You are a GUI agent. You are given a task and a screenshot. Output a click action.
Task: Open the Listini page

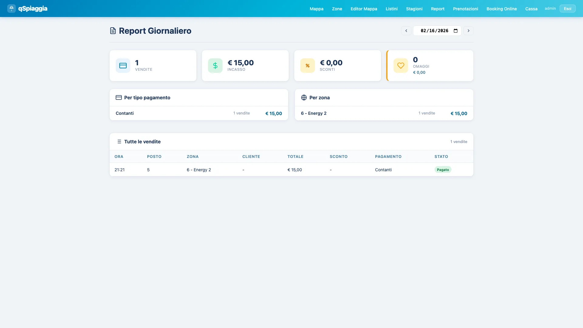pos(391,9)
